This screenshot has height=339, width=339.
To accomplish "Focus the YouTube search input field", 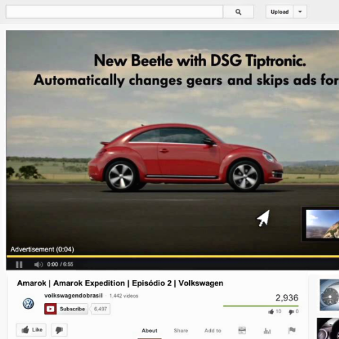I will click(x=115, y=12).
